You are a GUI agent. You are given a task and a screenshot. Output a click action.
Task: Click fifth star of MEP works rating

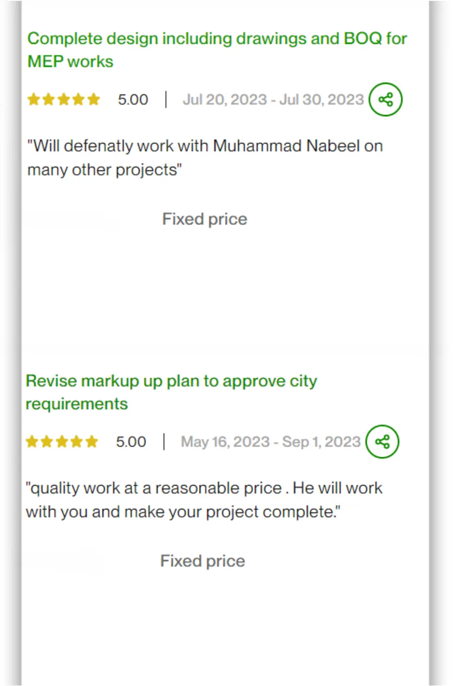coord(94,99)
